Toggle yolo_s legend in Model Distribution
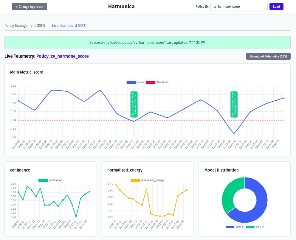 click(x=230, y=227)
